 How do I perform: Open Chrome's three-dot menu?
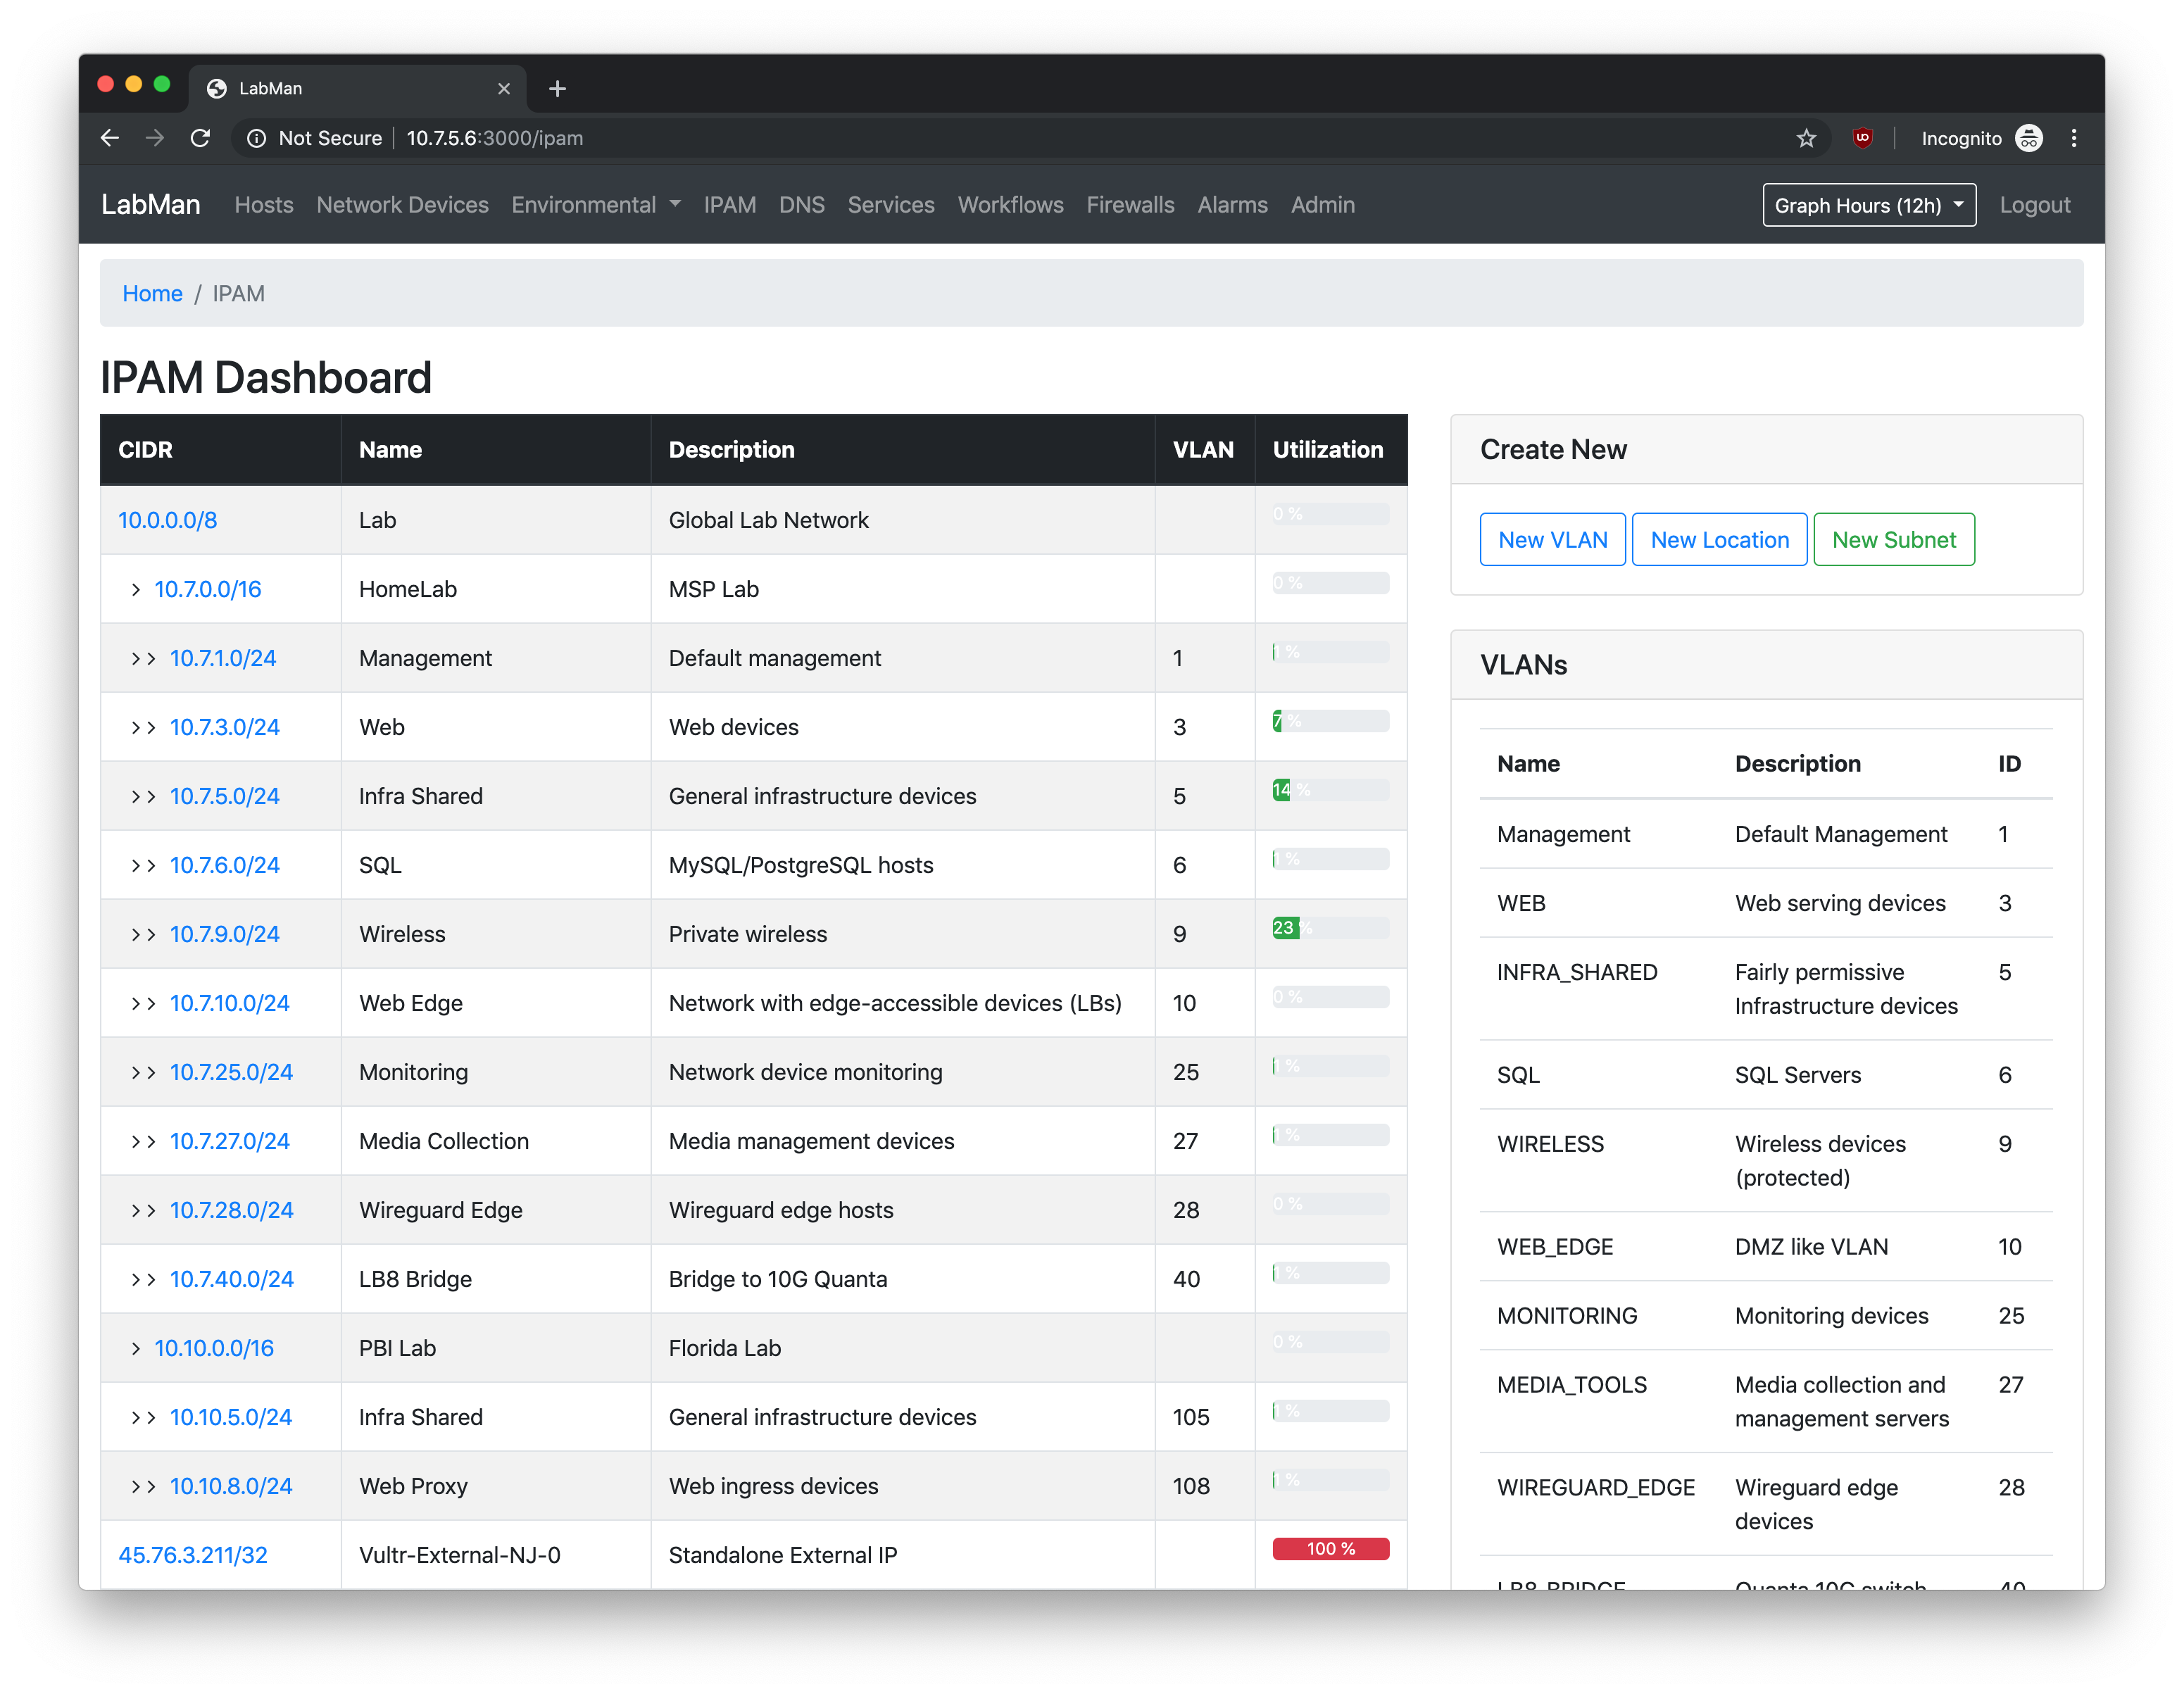click(x=2074, y=138)
